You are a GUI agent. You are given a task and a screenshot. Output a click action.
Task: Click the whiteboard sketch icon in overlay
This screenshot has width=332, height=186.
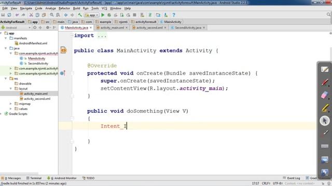(x=325, y=69)
